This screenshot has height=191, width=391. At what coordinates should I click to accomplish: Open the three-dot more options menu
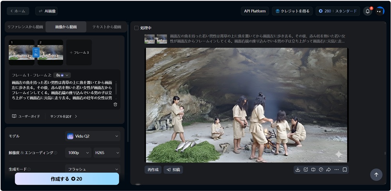336,169
